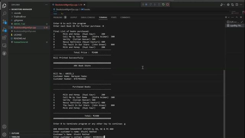Expand the Timeline section
Image resolution: width=245 pixels, height=138 pixels.
click(15, 137)
